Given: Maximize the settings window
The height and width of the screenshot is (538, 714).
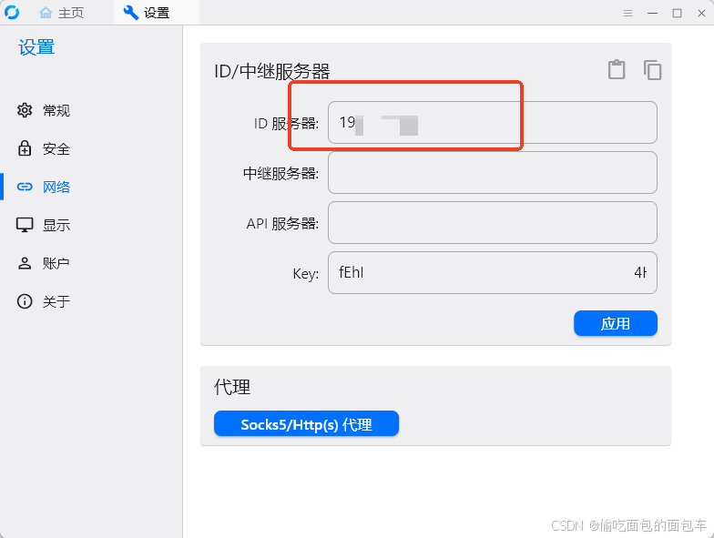Looking at the screenshot, I should click(x=678, y=13).
